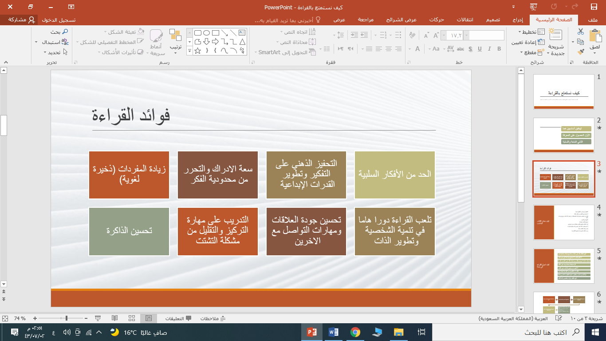Toggle the Comments (التعليقات) pane
Viewport: 606px width, 341px height.
[178, 318]
